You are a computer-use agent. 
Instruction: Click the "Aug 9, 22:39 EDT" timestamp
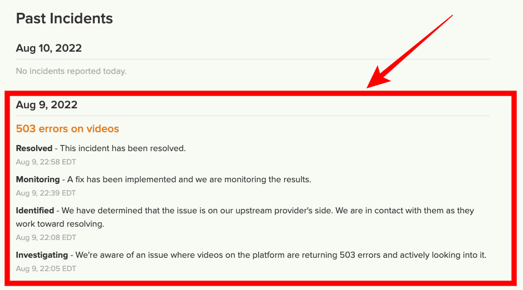46,193
